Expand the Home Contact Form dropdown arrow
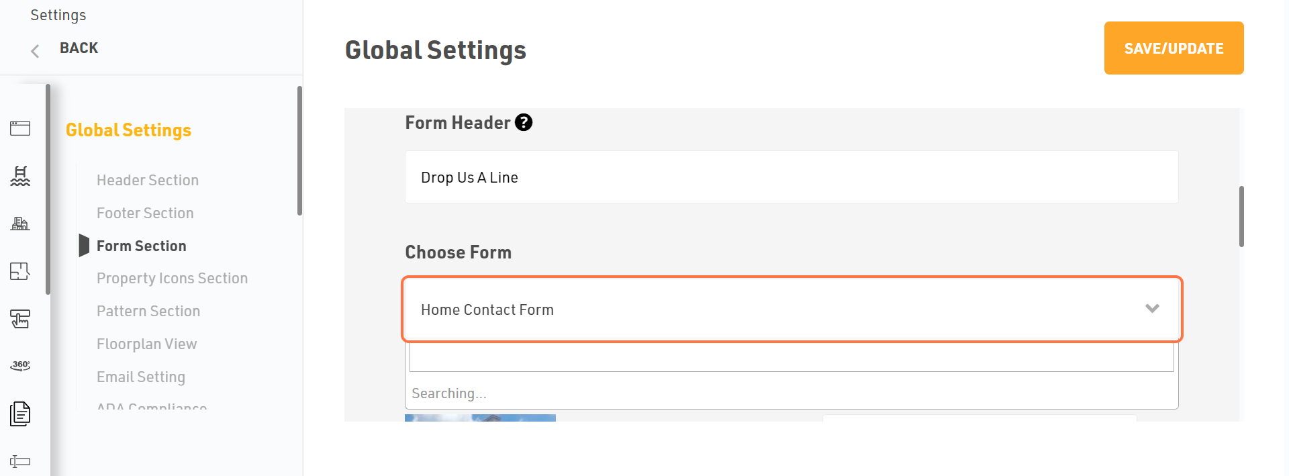Viewport: 1289px width, 476px height. (x=1152, y=309)
